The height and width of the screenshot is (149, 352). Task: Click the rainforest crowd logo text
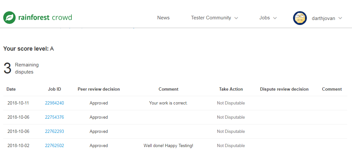click(45, 17)
